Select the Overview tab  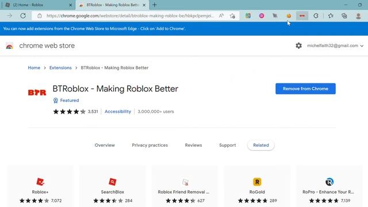[105, 145]
